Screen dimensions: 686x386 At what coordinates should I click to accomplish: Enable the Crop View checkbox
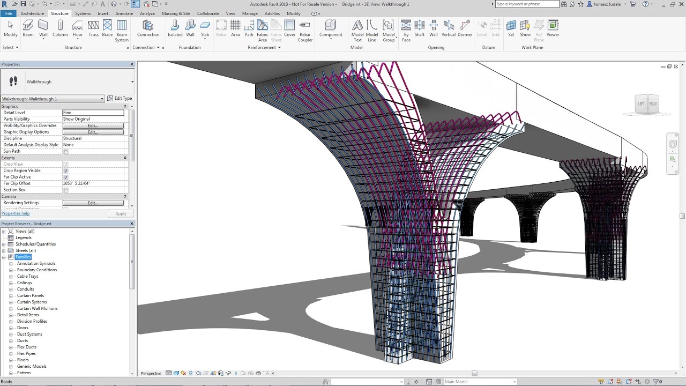65,164
